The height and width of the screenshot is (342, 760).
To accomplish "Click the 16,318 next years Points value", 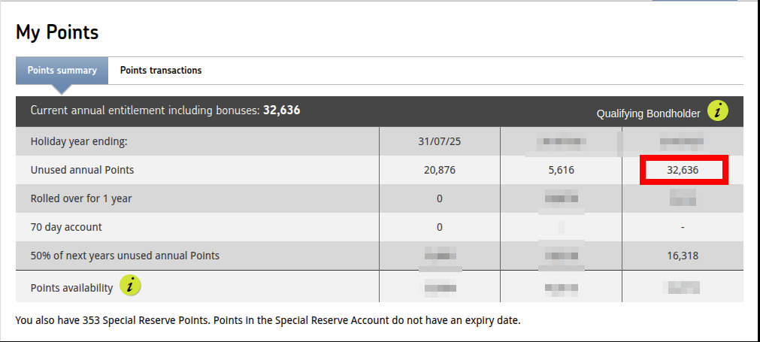I will [683, 256].
